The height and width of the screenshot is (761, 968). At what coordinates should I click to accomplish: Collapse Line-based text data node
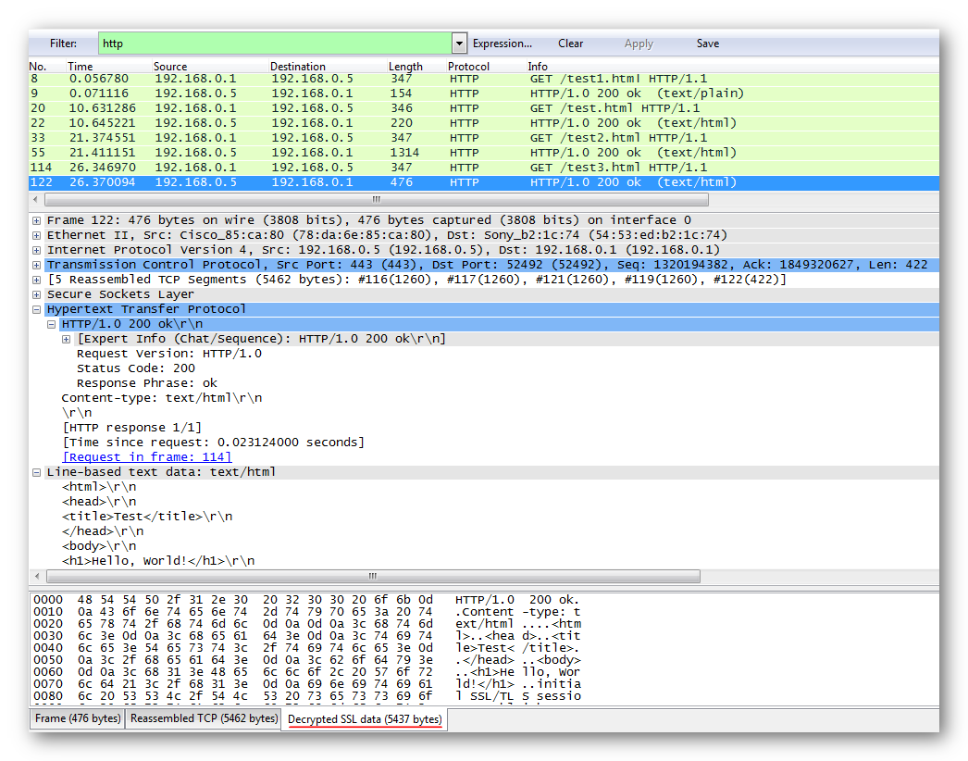pos(37,472)
